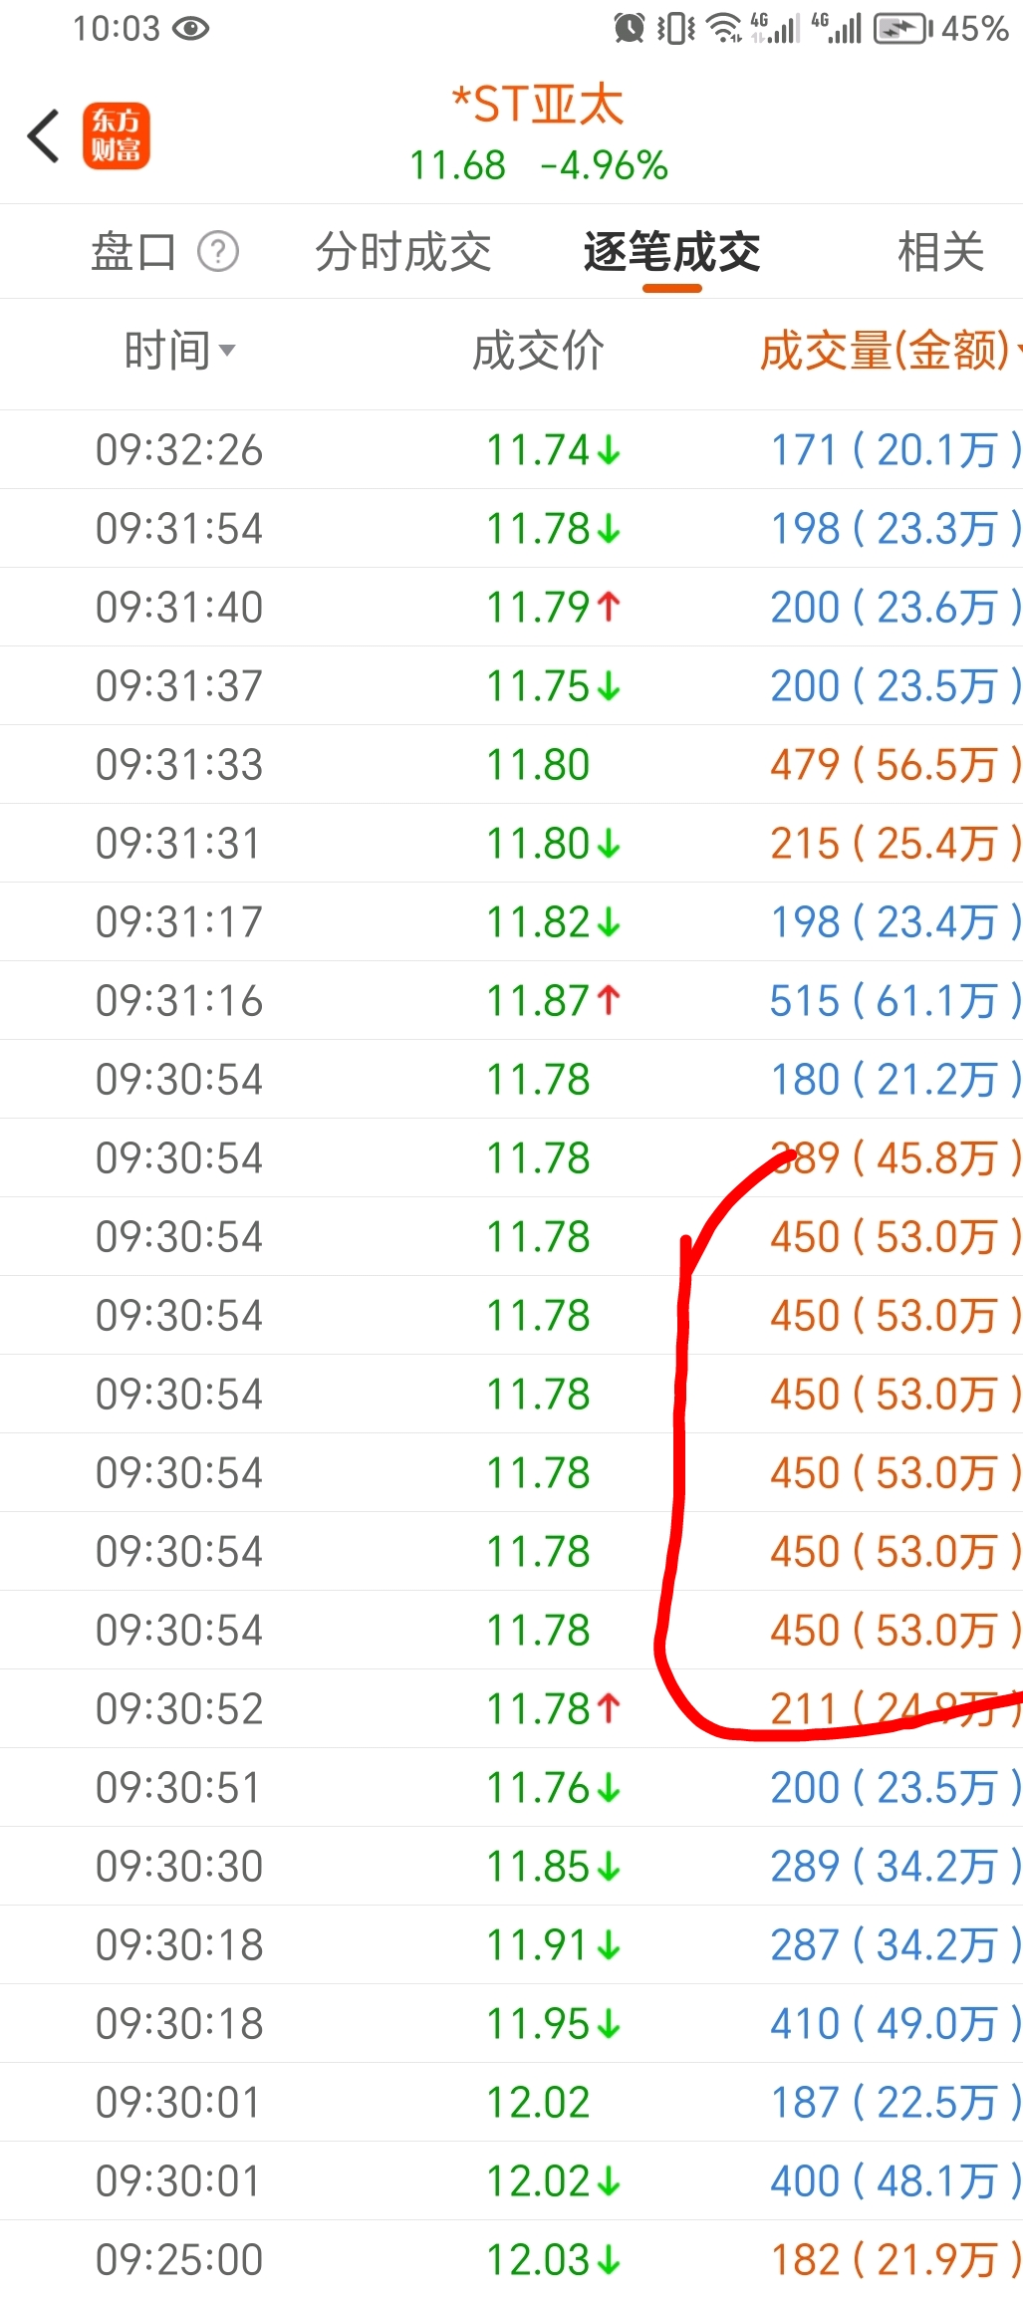This screenshot has height=2298, width=1023.
Task: Select volume 515 (61.1万)
Action: click(x=895, y=1001)
